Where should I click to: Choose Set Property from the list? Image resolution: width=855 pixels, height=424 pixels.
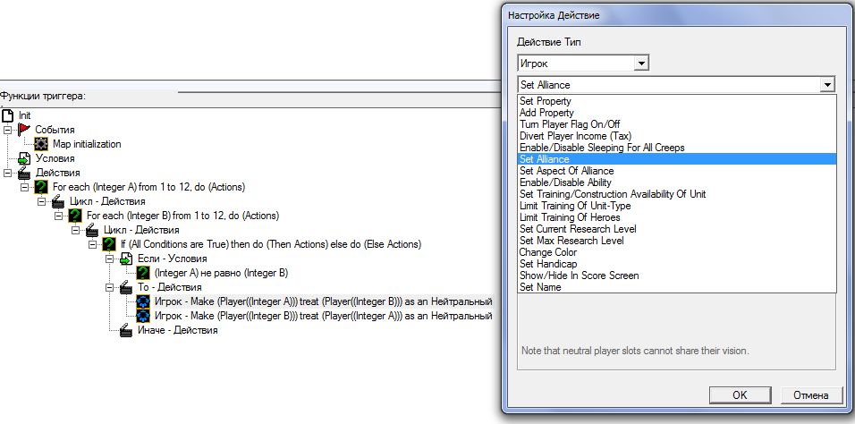pos(677,101)
